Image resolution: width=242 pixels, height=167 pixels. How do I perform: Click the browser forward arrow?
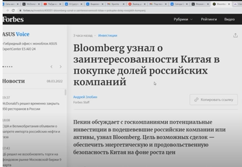(7, 10)
